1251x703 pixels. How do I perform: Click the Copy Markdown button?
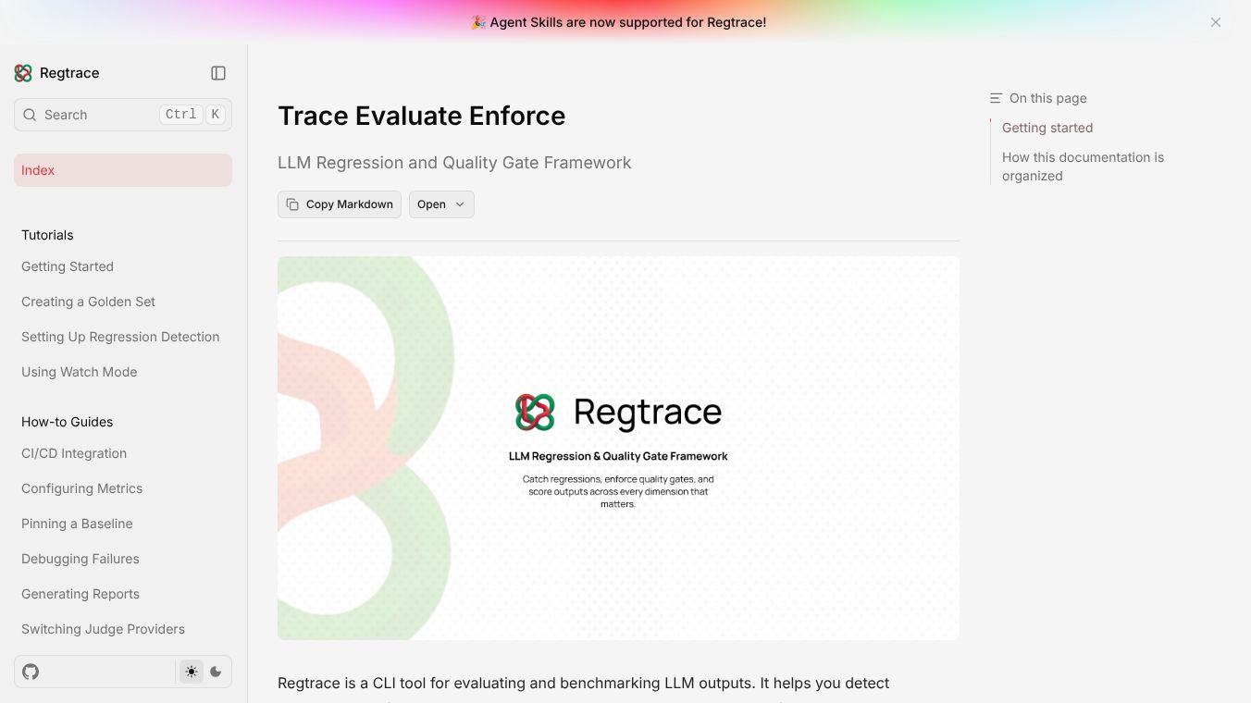340,204
